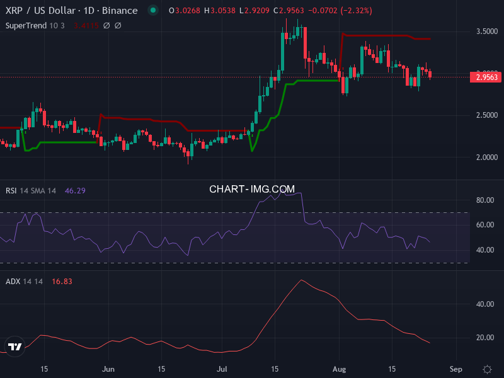
Task: Click the 40.00 RSI axis label
Action: click(485, 250)
